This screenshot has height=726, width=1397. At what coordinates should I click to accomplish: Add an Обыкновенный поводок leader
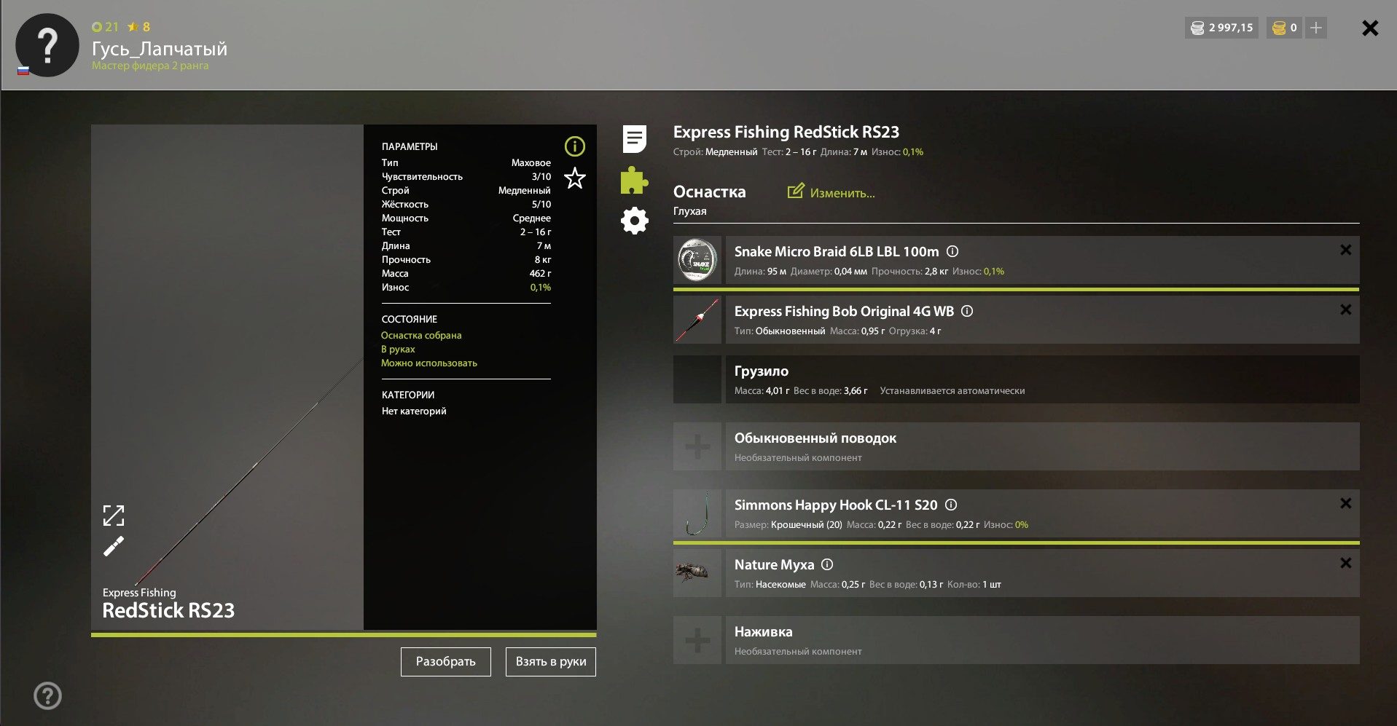click(x=697, y=446)
